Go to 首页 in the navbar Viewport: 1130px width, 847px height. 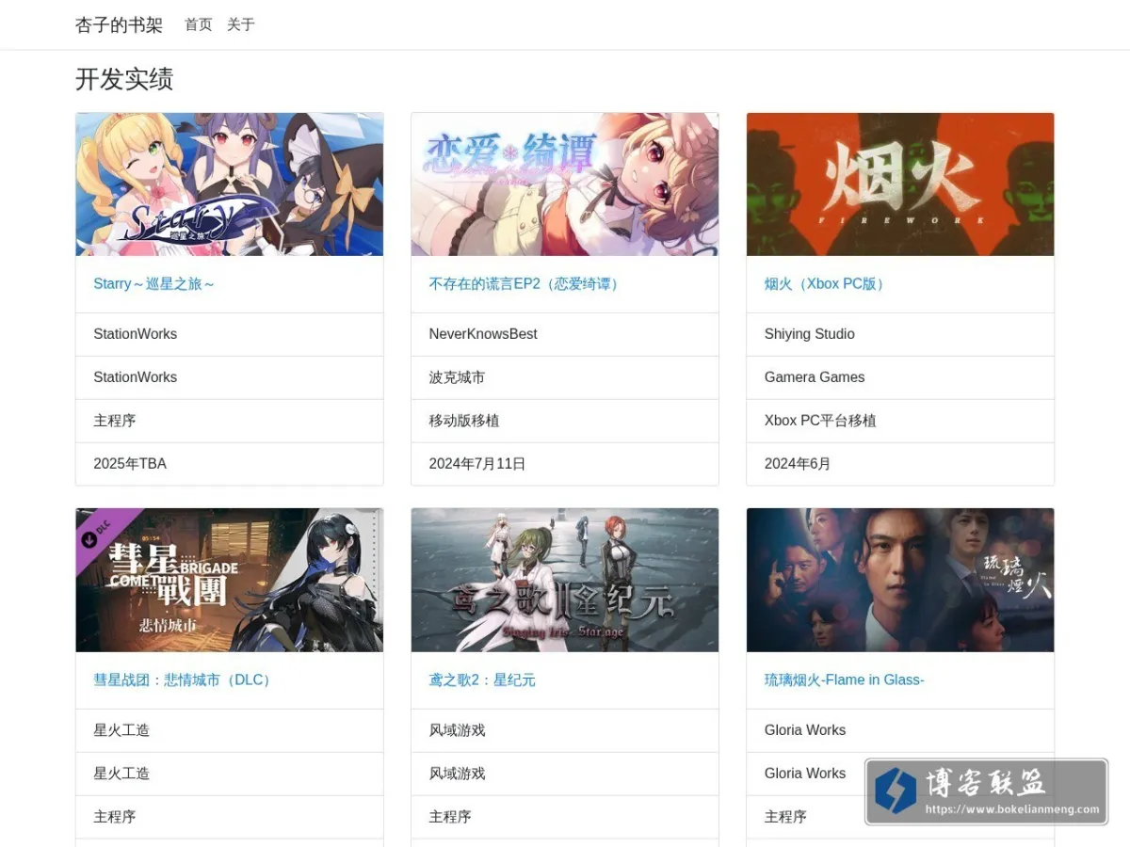(199, 24)
